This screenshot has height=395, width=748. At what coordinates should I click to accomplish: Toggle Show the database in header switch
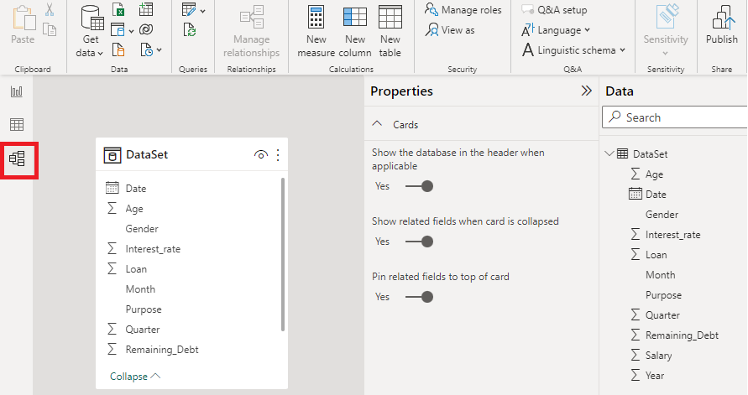(x=420, y=186)
